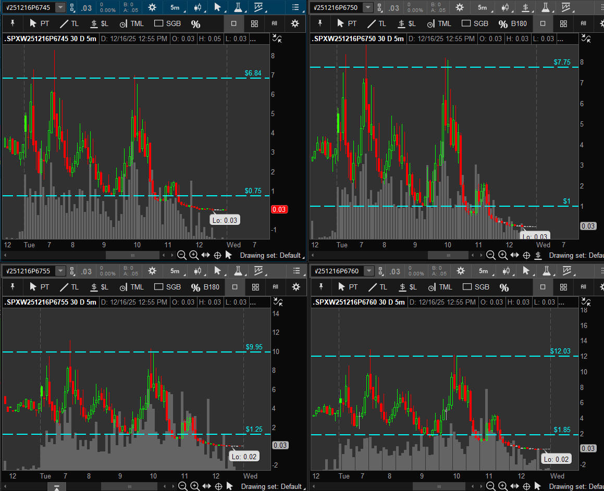This screenshot has height=491, width=604.
Task: Toggle single-chart view square in P6750 drawing toolbar
Action: [543, 24]
